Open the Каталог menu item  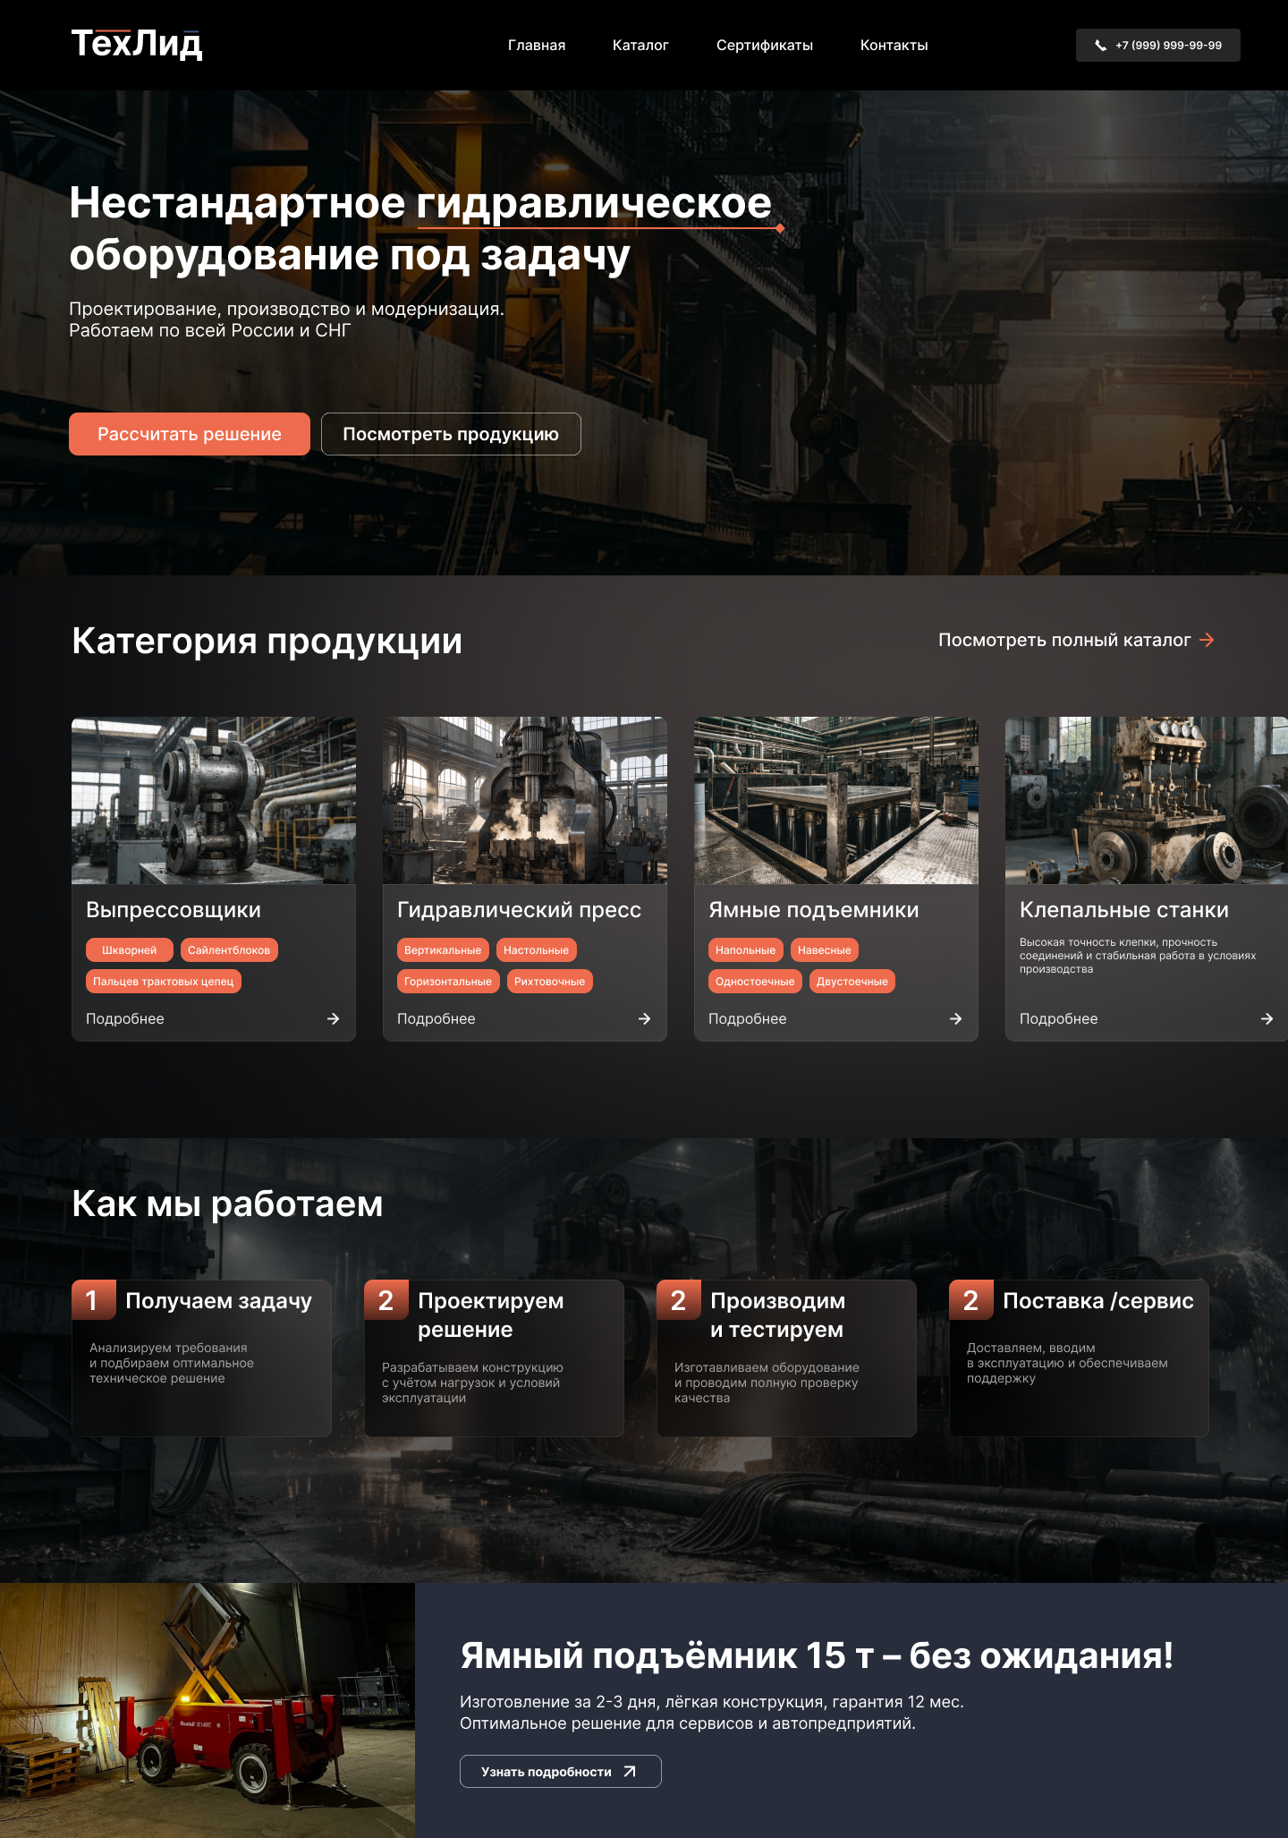point(640,46)
